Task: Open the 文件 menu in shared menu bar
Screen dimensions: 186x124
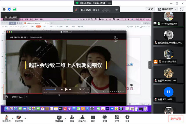Action: [22, 19]
